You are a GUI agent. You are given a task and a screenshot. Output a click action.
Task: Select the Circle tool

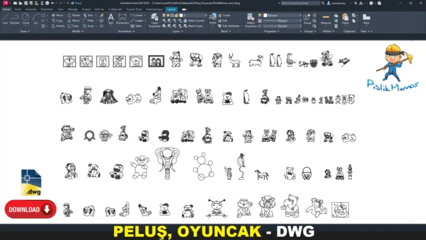26,19
